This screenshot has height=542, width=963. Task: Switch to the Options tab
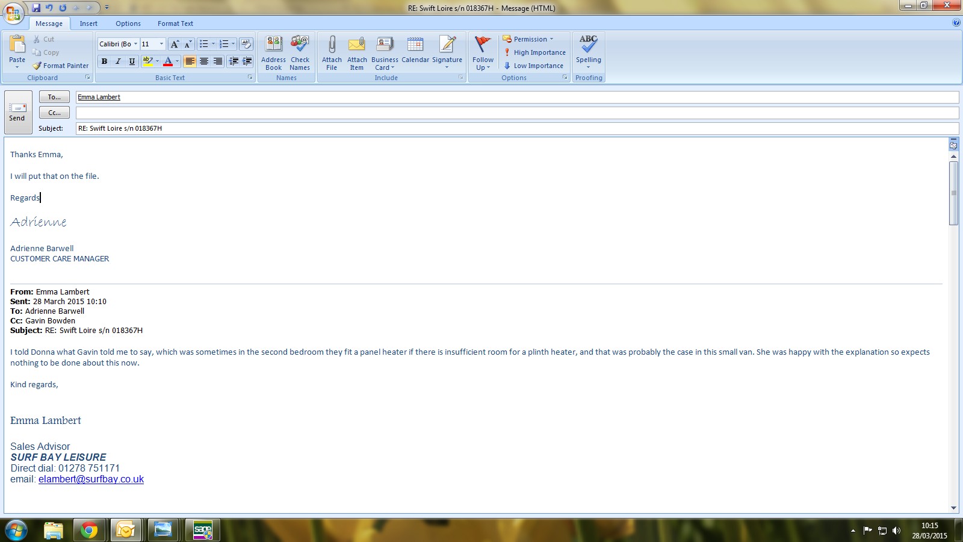point(128,23)
